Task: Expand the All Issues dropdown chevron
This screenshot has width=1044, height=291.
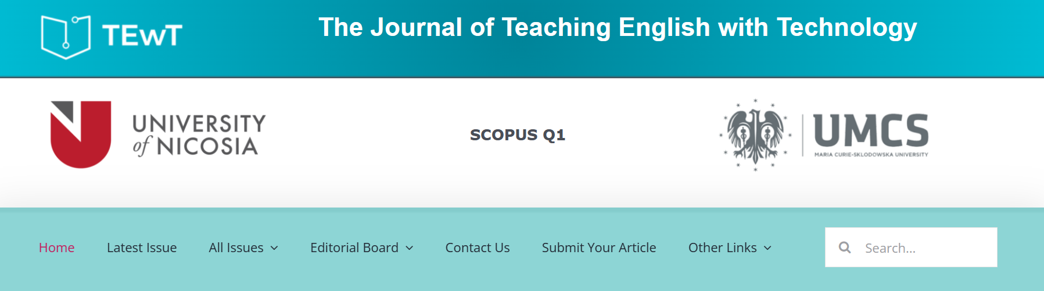Action: tap(274, 248)
